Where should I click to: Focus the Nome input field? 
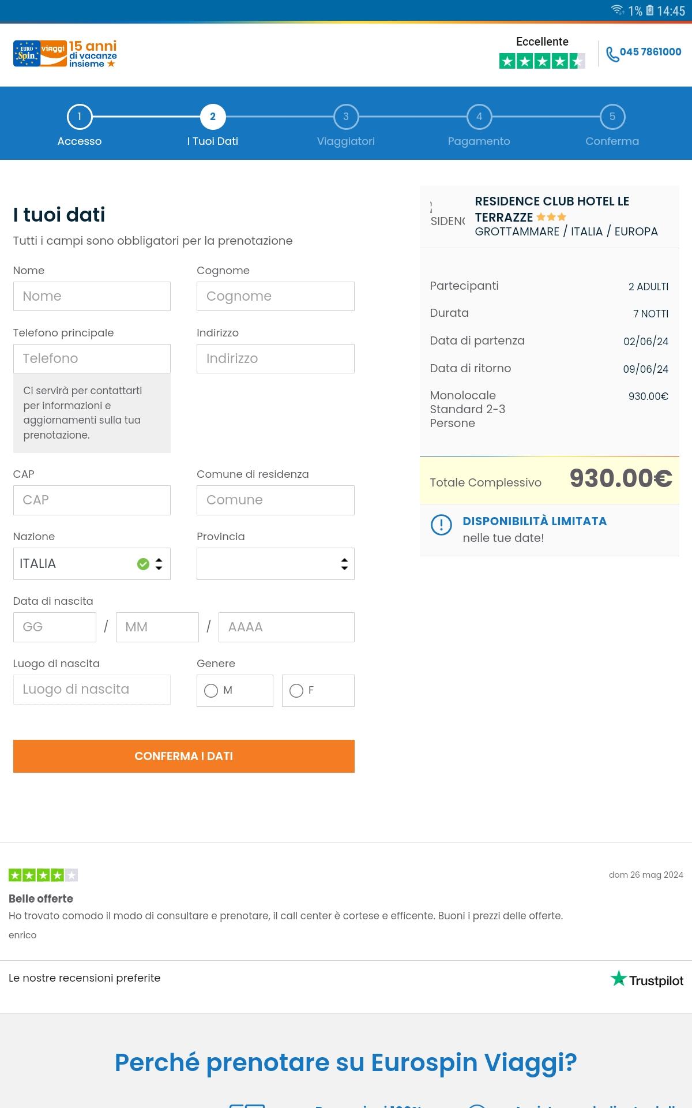(92, 296)
